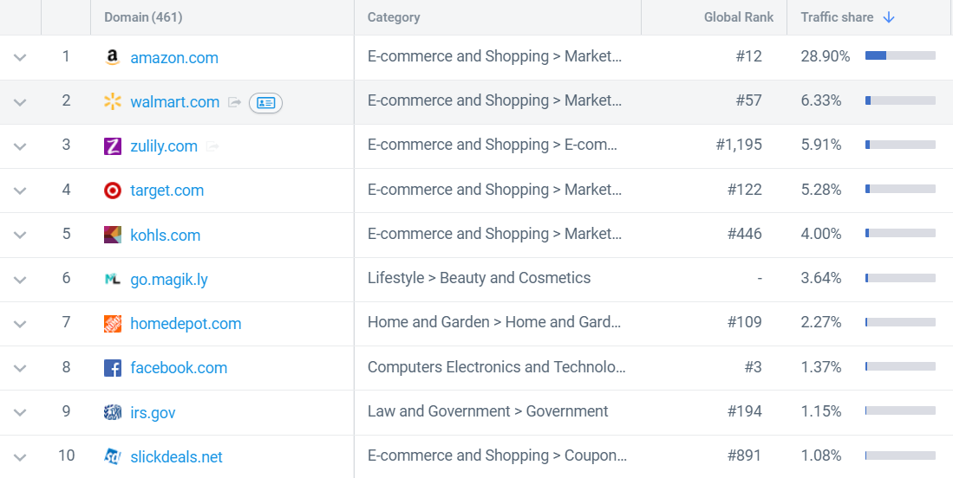The image size is (953, 478).
Task: Expand the slickdeals.net row
Action: pyautogui.click(x=20, y=456)
